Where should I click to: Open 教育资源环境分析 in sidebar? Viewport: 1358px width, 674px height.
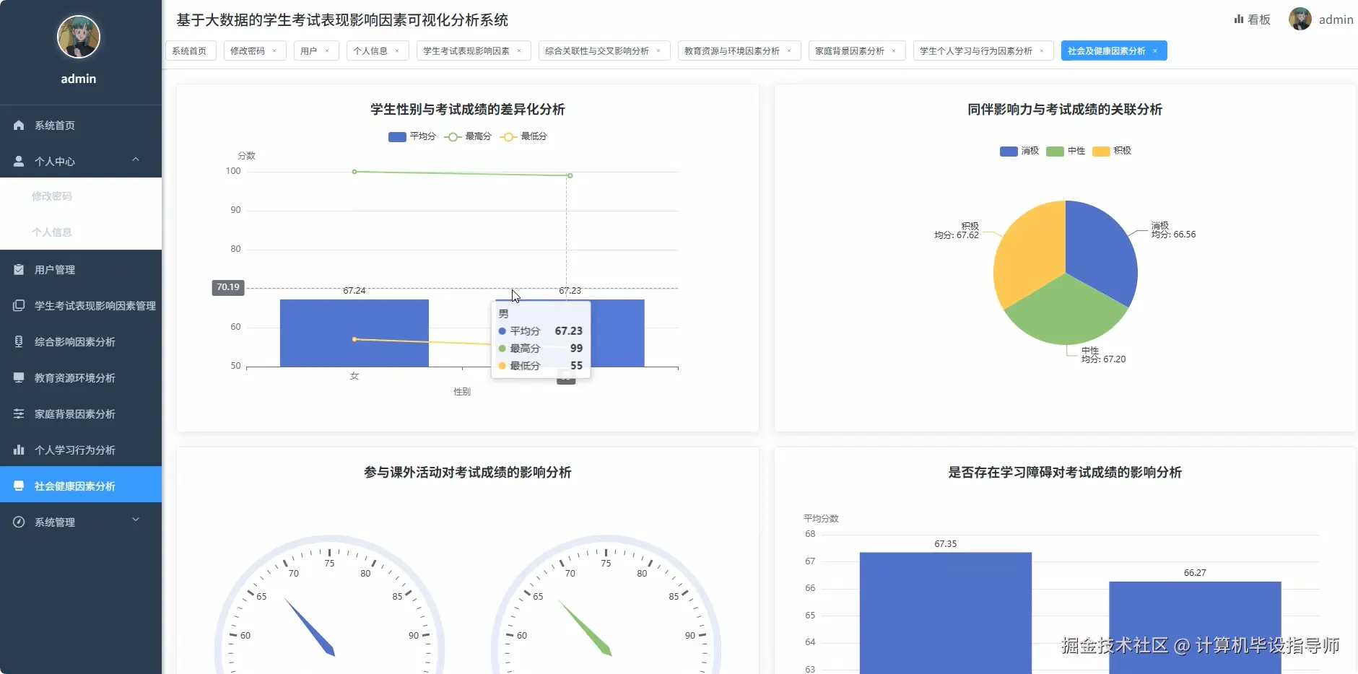click(x=81, y=378)
